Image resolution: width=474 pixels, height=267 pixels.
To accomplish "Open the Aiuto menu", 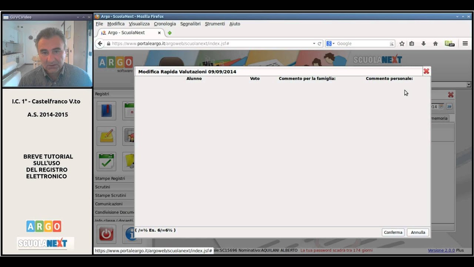I will pos(235,24).
